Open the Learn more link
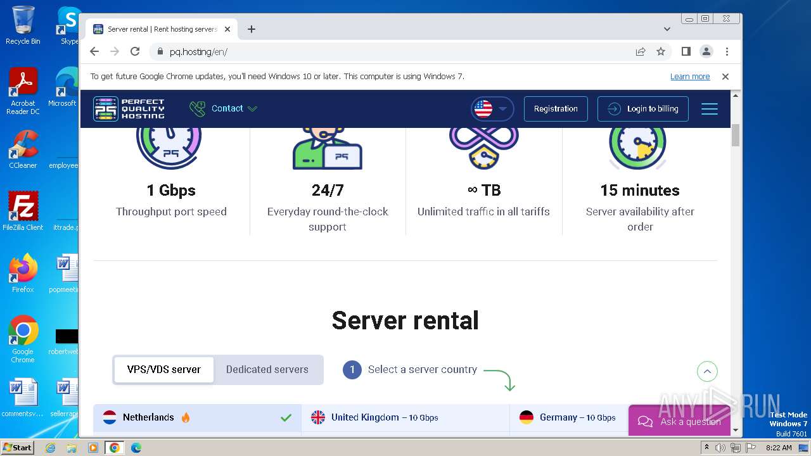Image resolution: width=811 pixels, height=456 pixels. tap(690, 77)
